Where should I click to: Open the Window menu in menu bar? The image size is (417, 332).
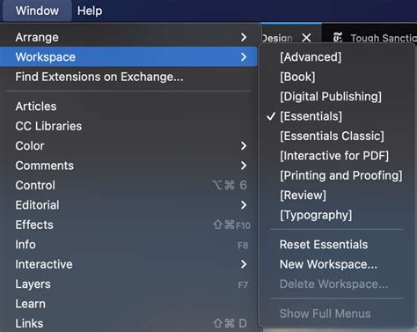[37, 11]
